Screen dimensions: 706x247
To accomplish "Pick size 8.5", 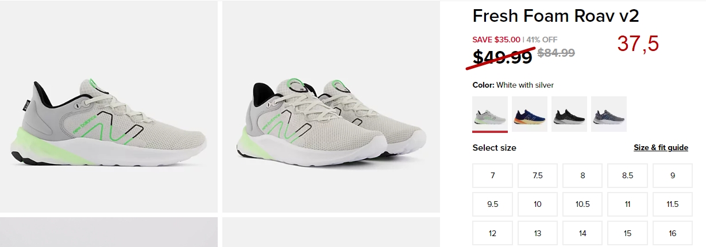I will pyautogui.click(x=627, y=175).
